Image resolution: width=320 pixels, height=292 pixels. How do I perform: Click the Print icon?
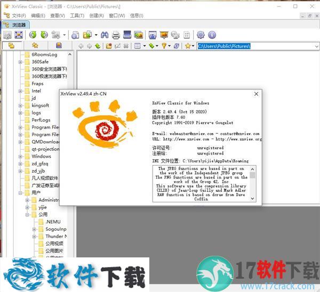[116, 35]
